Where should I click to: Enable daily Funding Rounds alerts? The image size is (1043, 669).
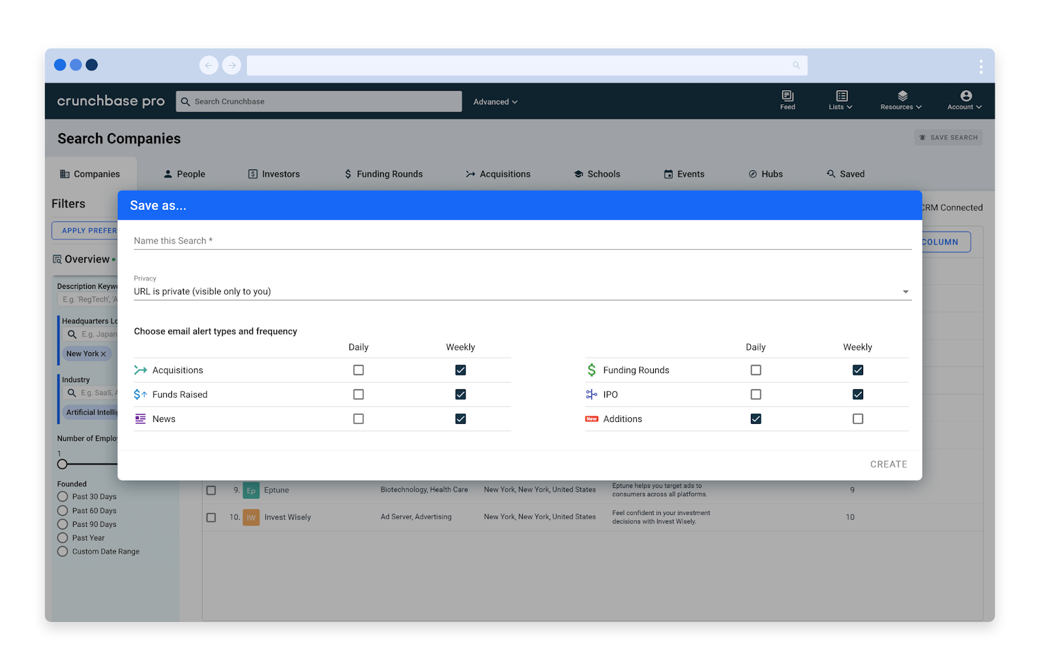point(756,370)
